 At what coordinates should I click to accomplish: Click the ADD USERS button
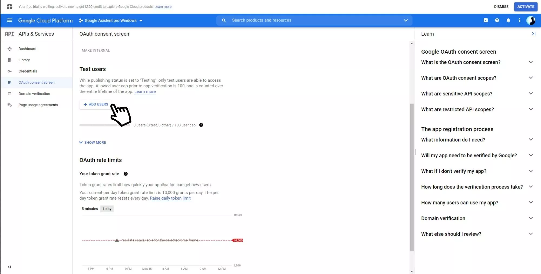[x=95, y=104]
